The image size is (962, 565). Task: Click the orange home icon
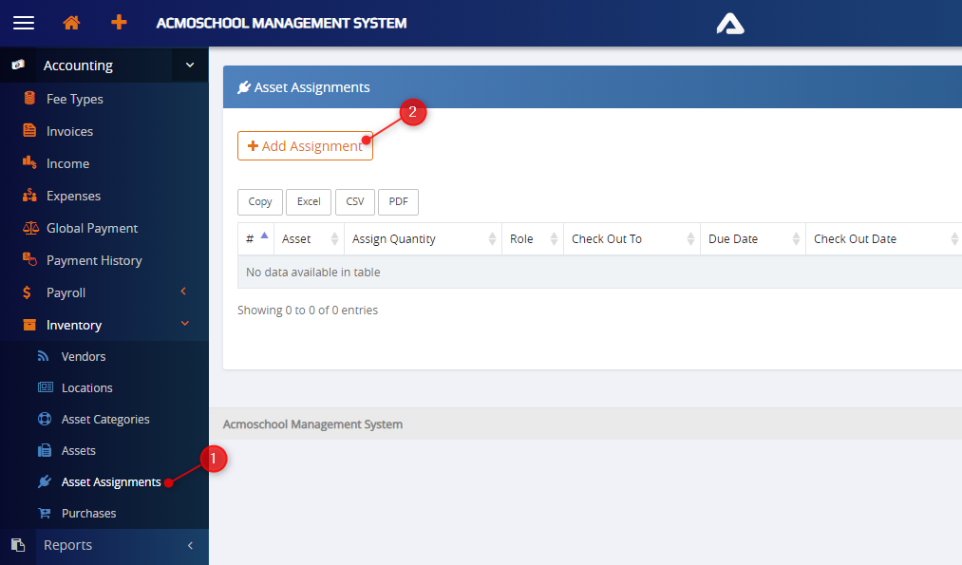tap(71, 23)
